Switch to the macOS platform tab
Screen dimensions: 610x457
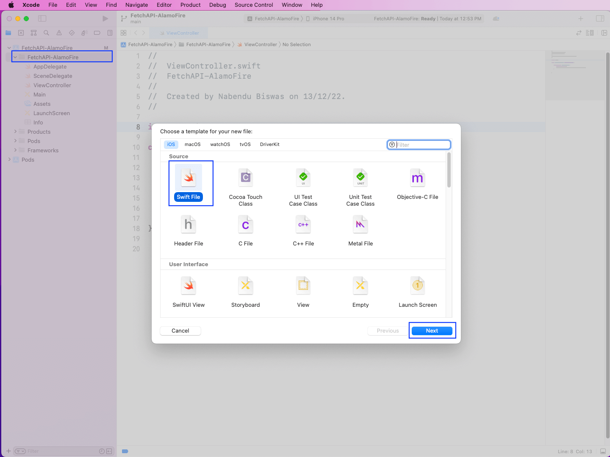[192, 144]
